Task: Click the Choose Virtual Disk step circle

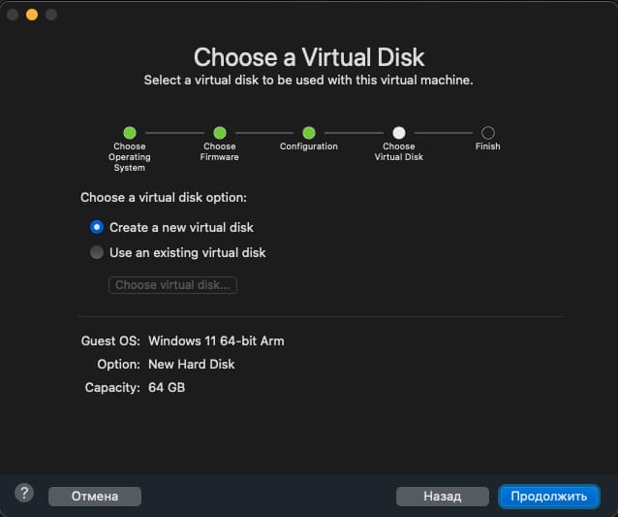Action: pyautogui.click(x=399, y=133)
